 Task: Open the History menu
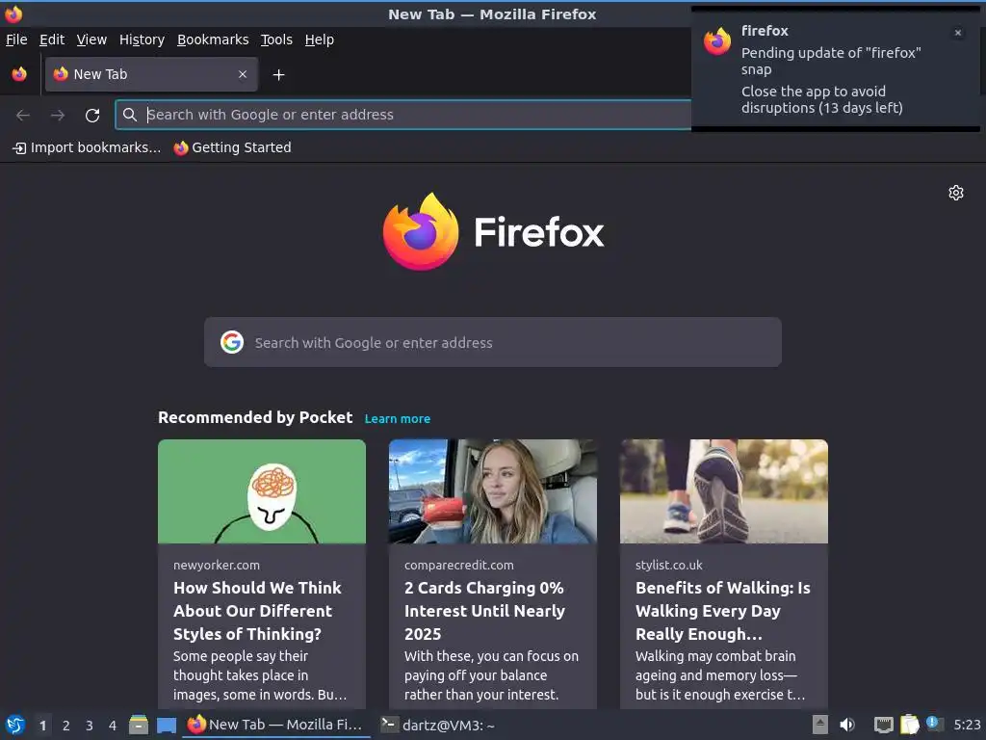pos(143,40)
